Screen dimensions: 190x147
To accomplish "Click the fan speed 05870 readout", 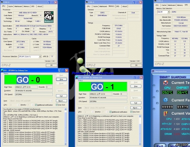I will 183,107.
